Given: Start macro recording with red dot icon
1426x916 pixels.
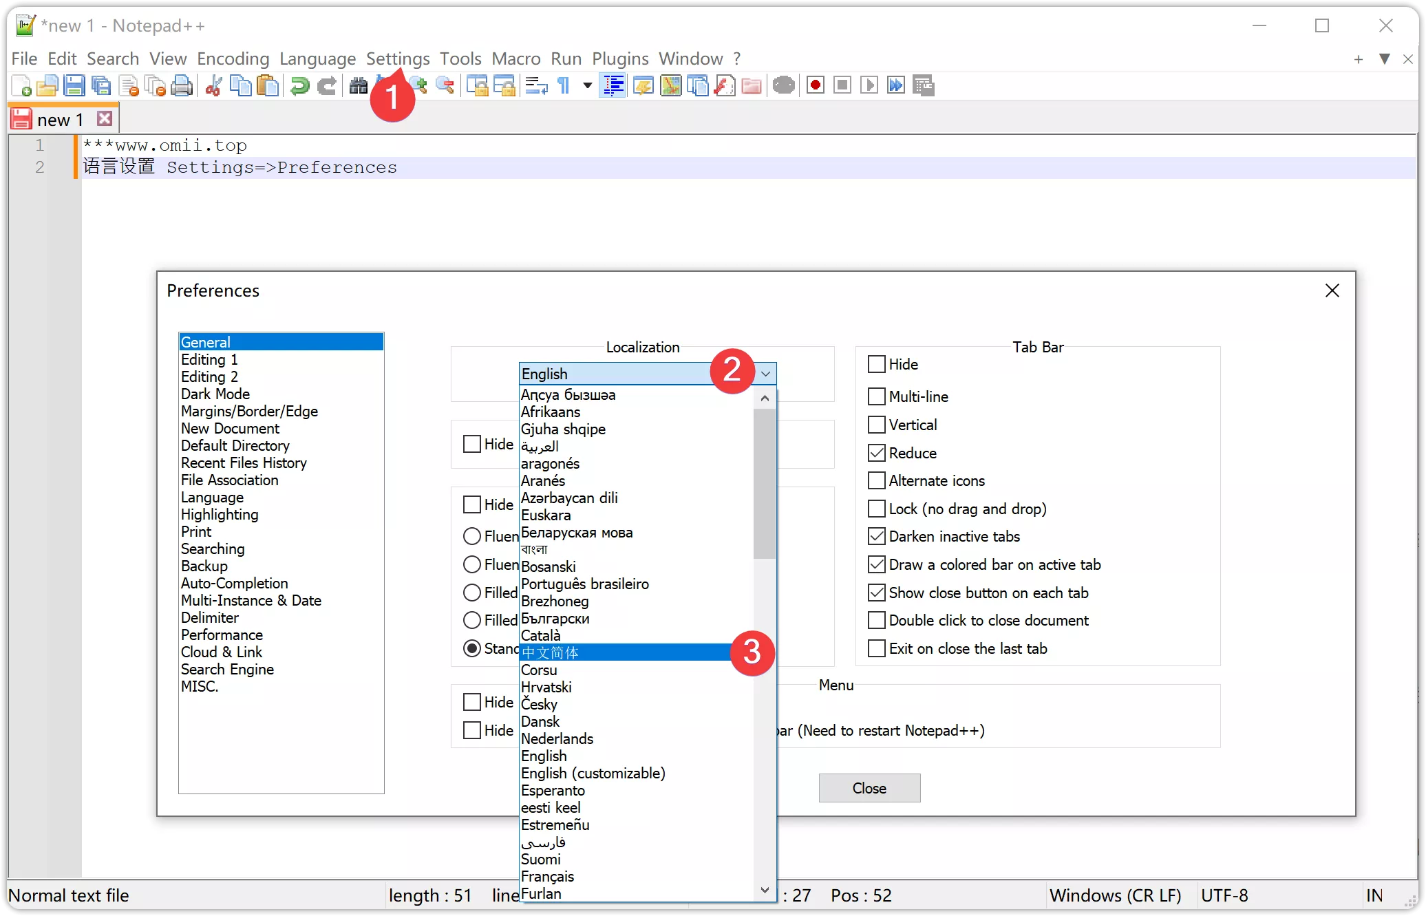Looking at the screenshot, I should tap(815, 85).
